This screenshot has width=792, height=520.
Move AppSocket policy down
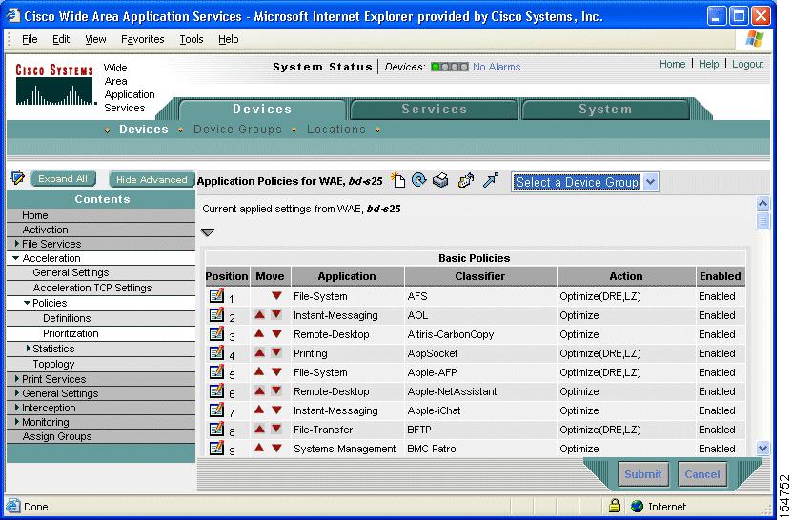pos(276,352)
